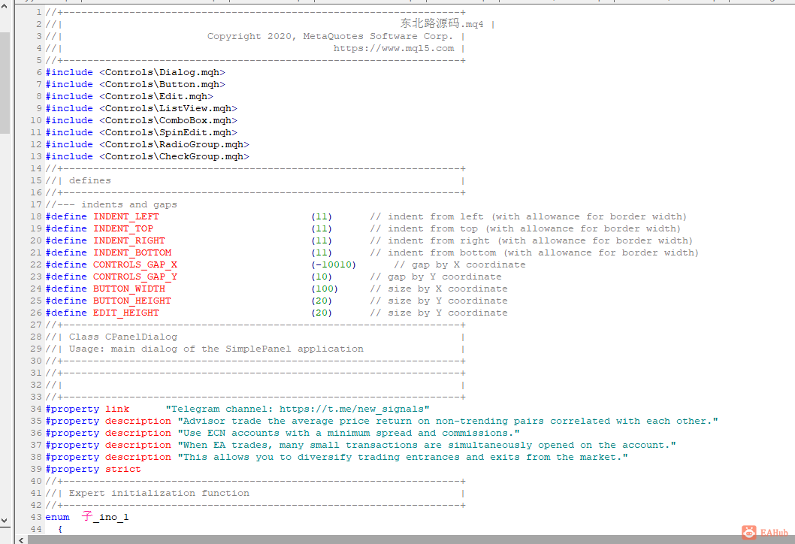The width and height of the screenshot is (795, 544).
Task: Click the EDIT_HEIGHT define name
Action: 125,313
